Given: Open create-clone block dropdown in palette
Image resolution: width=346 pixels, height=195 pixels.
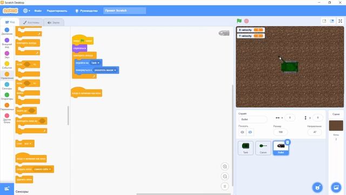Looking at the screenshot, I should [43, 169].
